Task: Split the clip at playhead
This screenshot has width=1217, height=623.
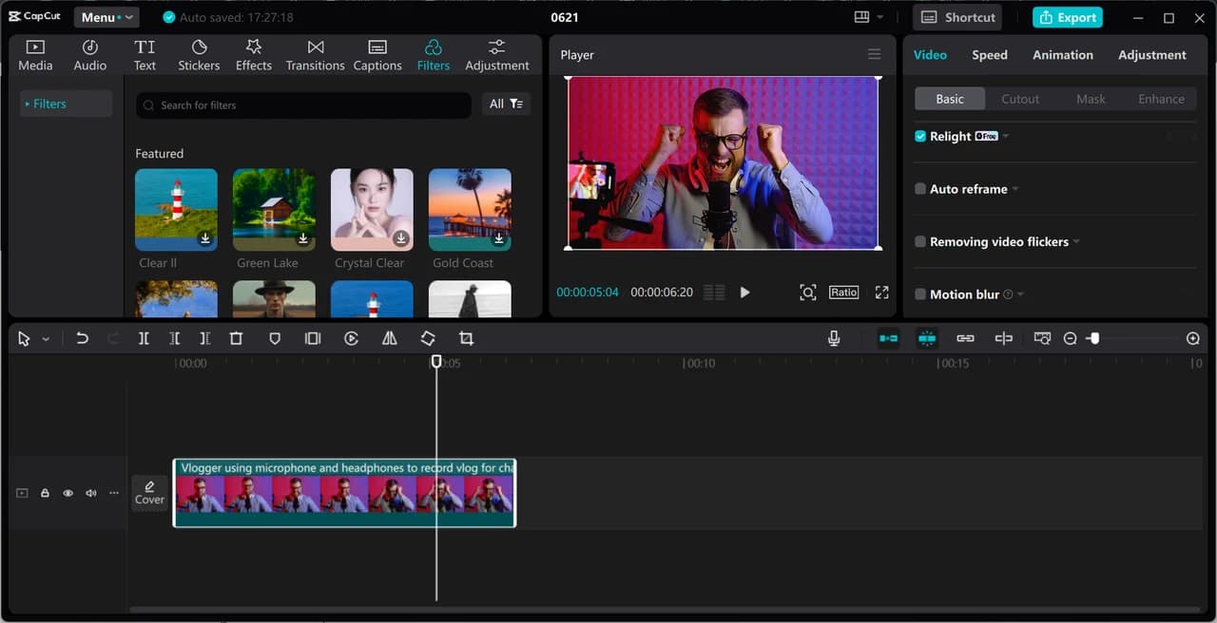Action: (144, 338)
